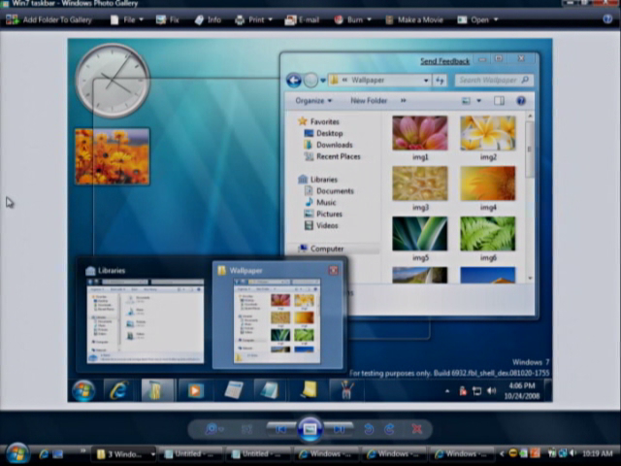Rotate the photo counterclockwise
The width and height of the screenshot is (621, 466).
click(x=369, y=429)
